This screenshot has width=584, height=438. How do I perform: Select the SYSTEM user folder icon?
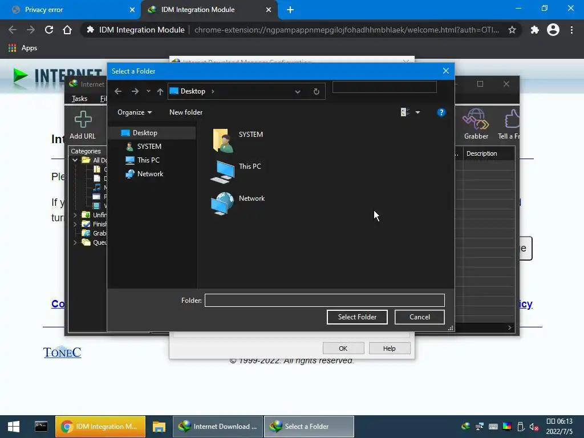222,140
